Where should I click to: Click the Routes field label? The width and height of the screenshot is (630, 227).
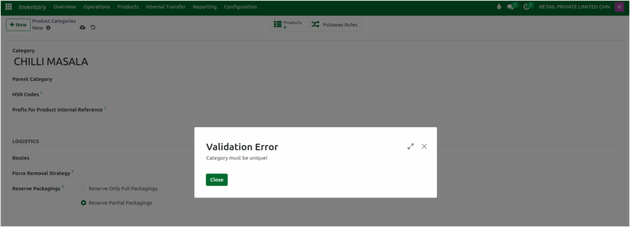pos(21,158)
